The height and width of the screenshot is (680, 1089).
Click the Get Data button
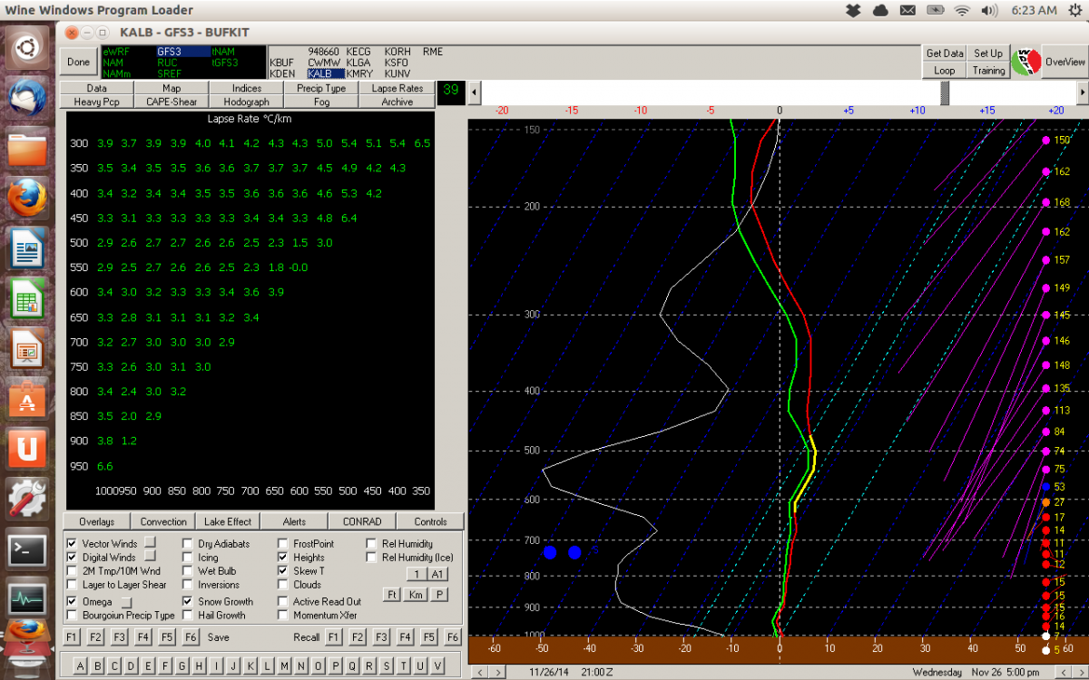945,53
